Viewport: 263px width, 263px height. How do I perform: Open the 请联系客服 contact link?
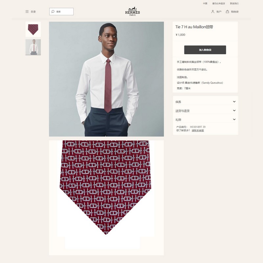point(198,130)
